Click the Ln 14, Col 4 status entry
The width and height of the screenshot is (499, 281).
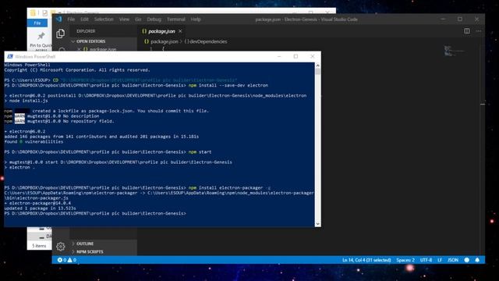coord(366,260)
